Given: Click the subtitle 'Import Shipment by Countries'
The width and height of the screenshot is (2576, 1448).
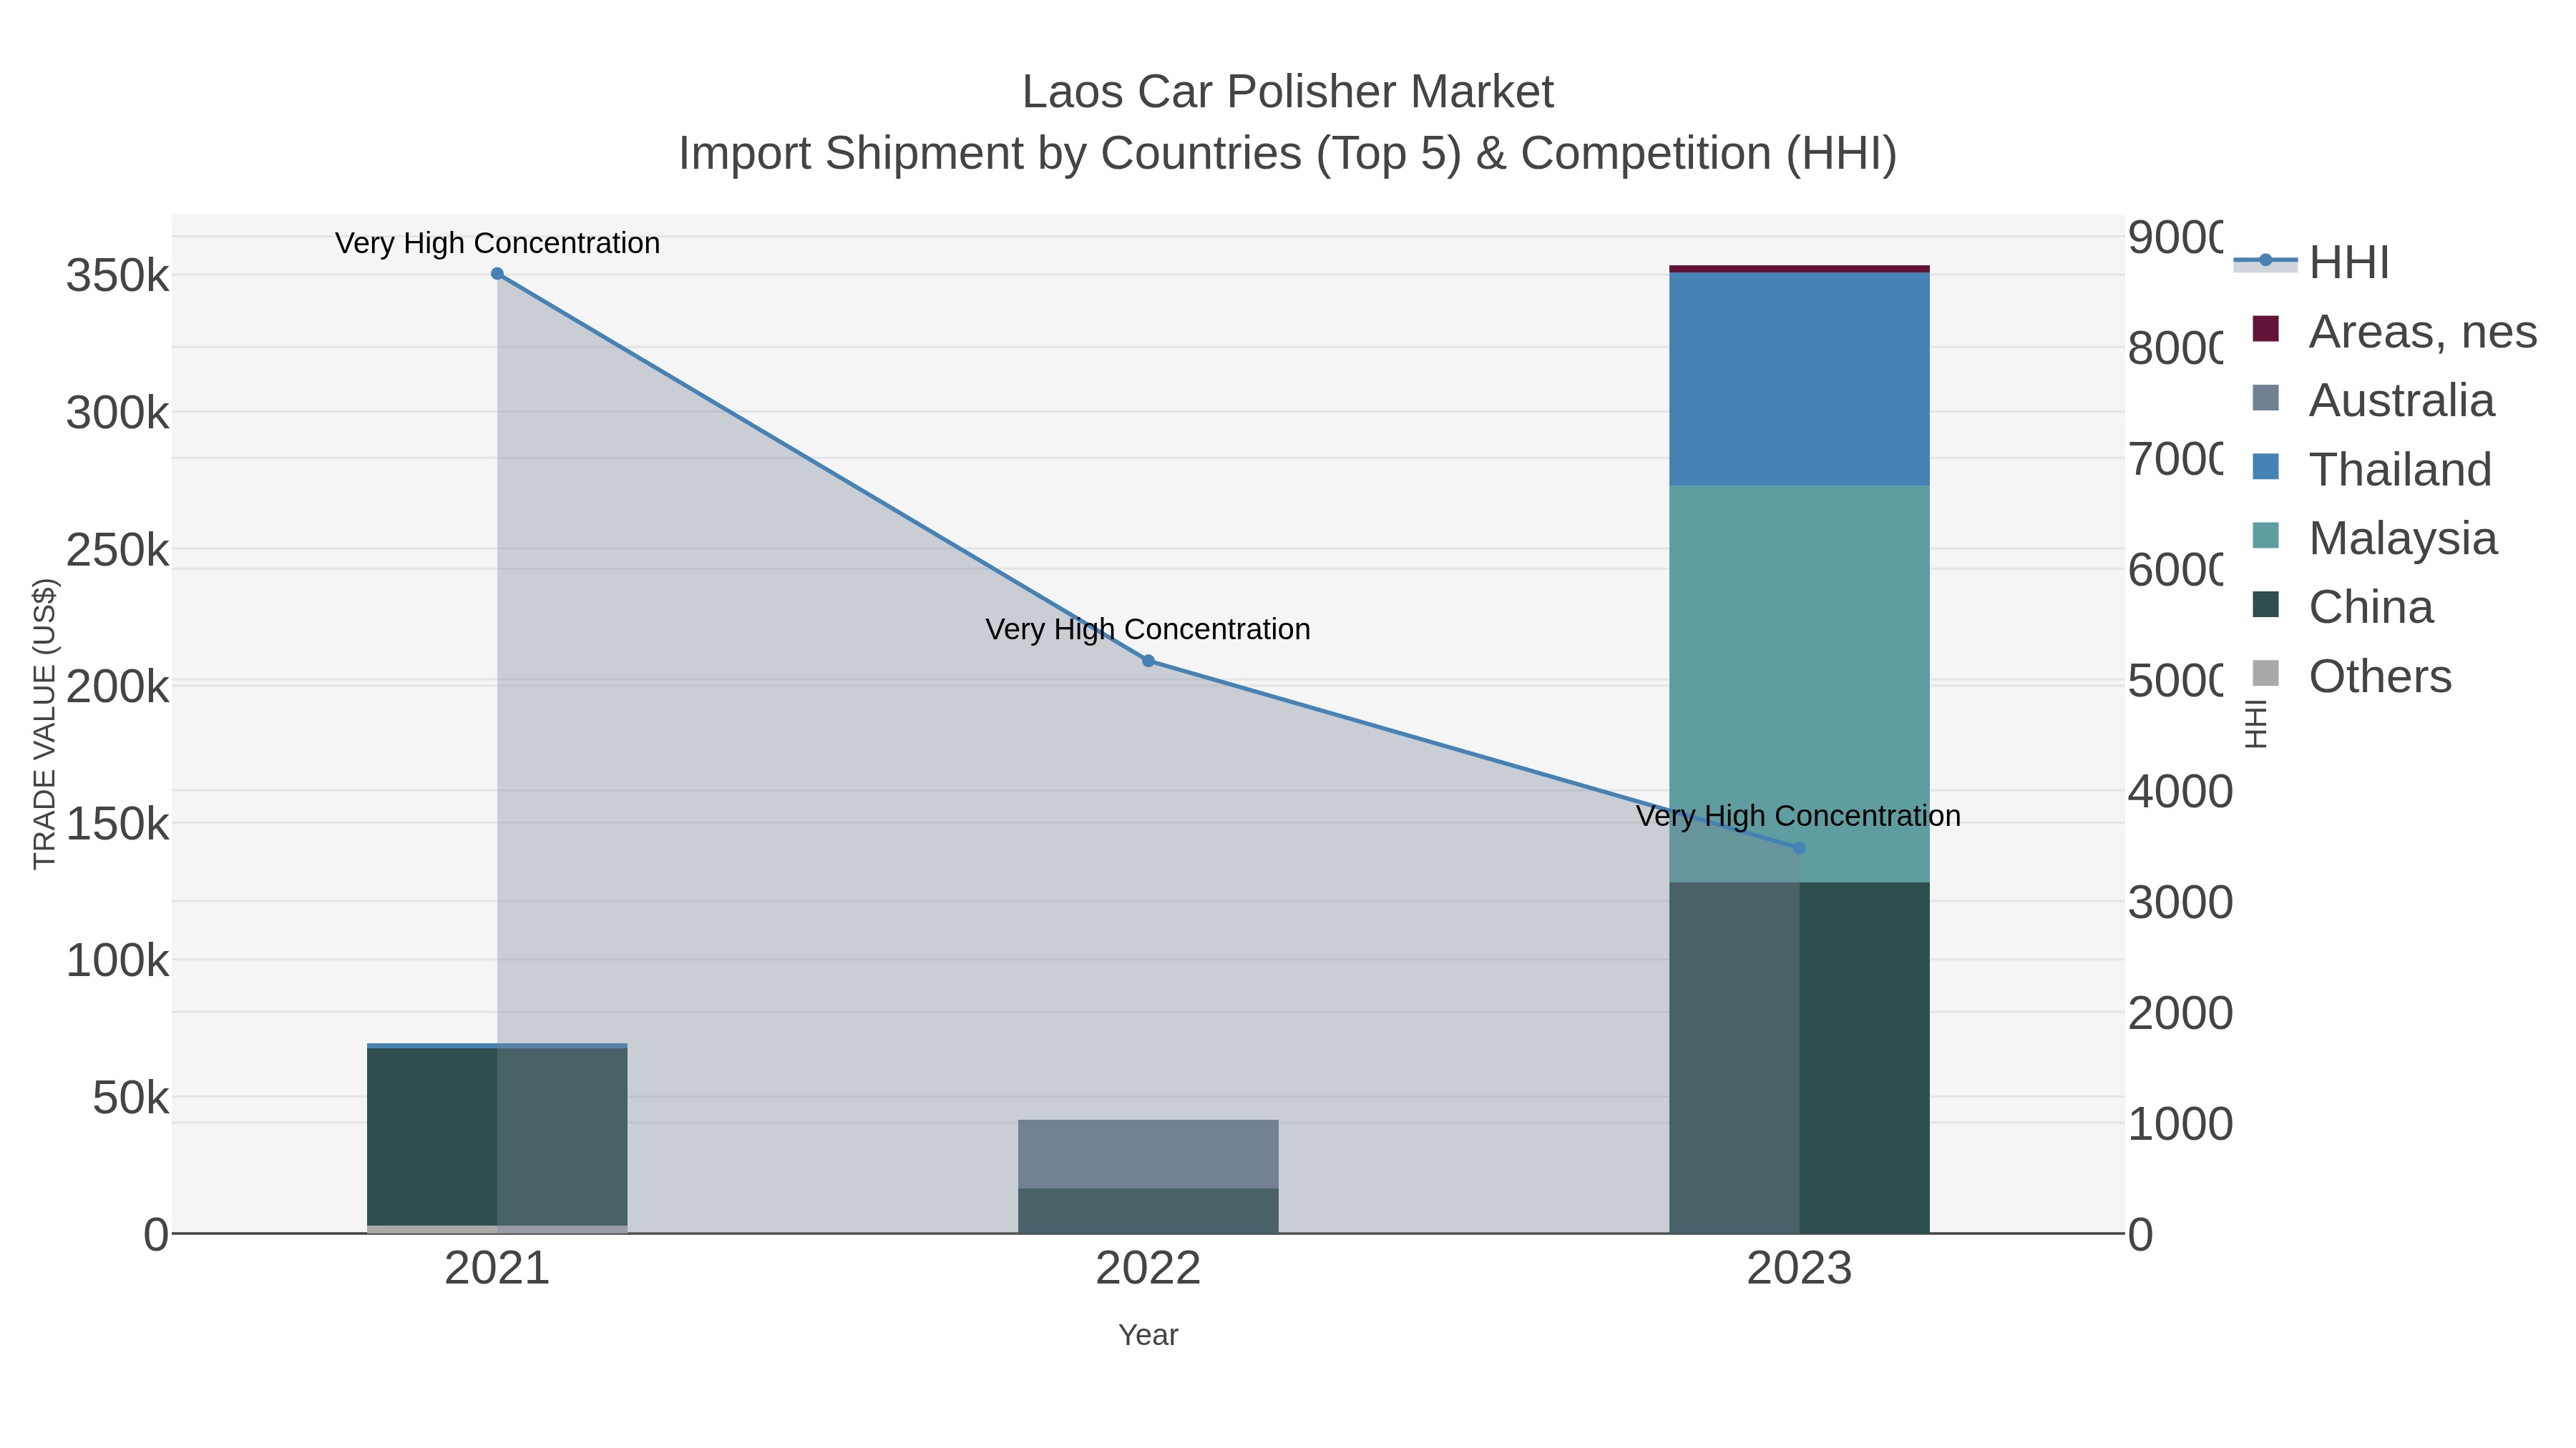Looking at the screenshot, I should pos(989,154).
